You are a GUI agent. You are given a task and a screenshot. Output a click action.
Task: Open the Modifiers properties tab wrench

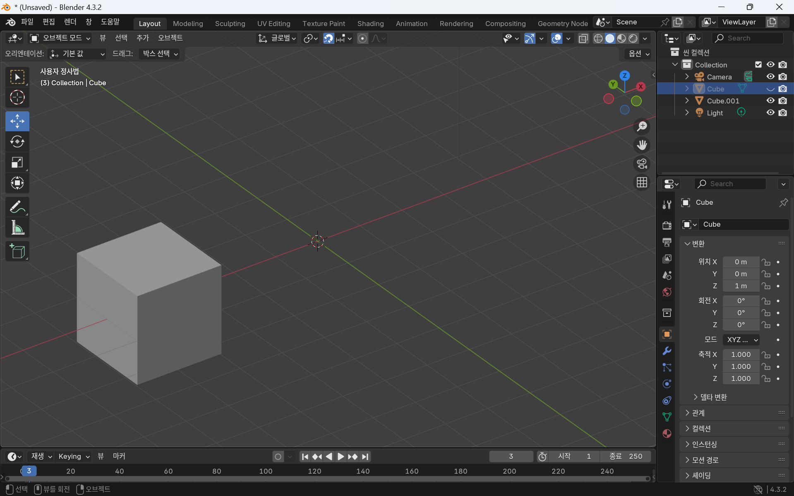point(667,351)
